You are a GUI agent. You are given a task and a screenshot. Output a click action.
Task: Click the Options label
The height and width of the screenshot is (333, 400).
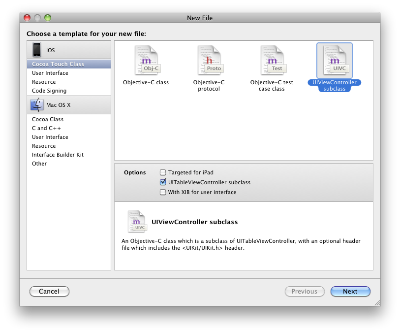click(135, 172)
